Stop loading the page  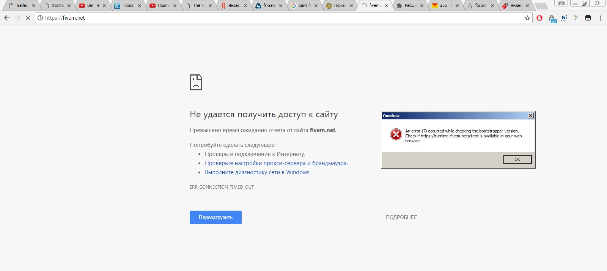(28, 18)
